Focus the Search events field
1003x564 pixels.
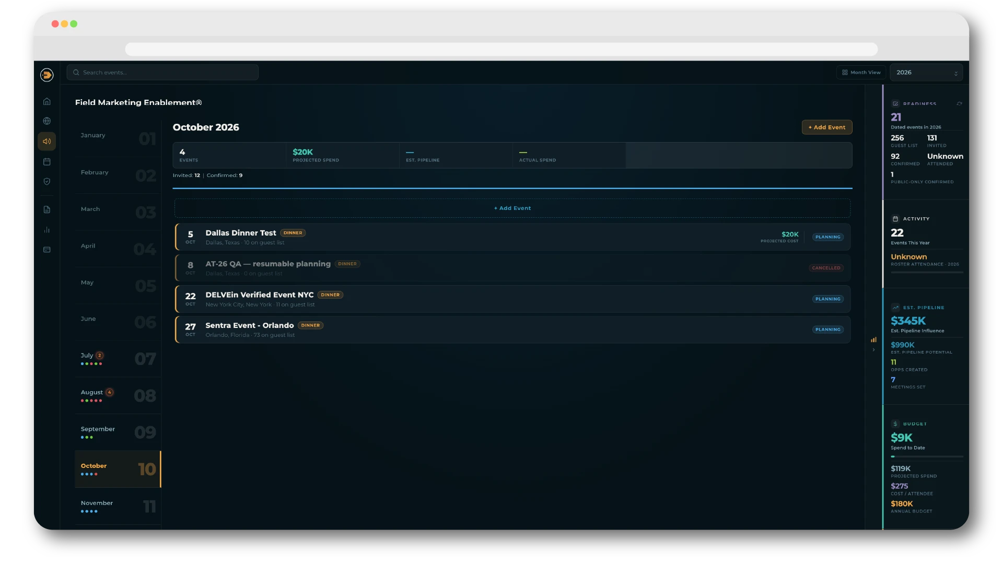click(x=162, y=73)
